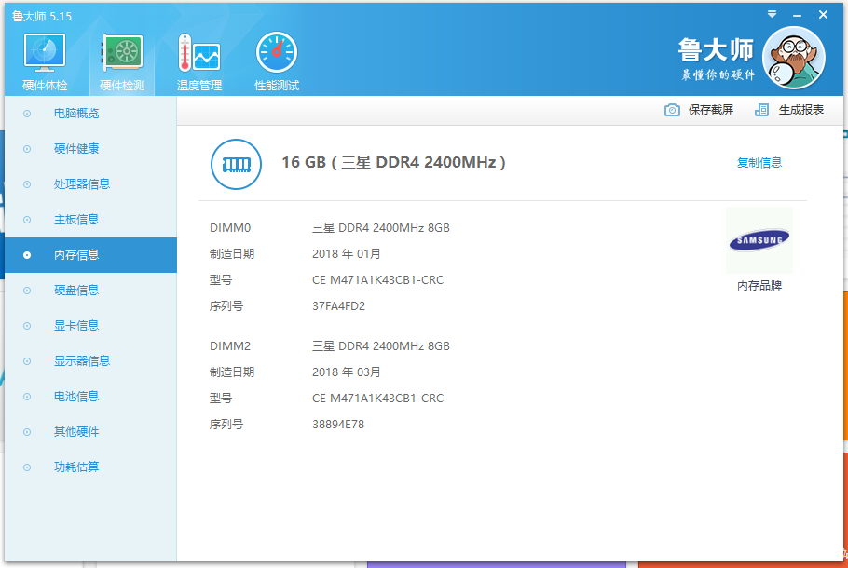Select 主板信息 in the sidebar
848x568 pixels.
point(91,220)
